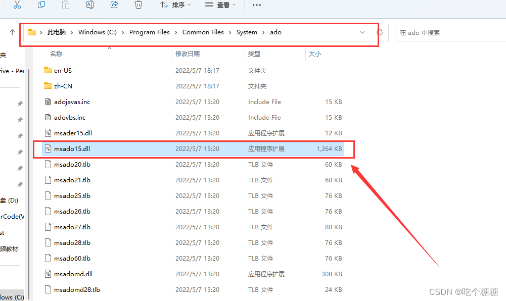The image size is (506, 301).
Task: Expand the chevron after Common Files in the path
Action: coord(230,32)
